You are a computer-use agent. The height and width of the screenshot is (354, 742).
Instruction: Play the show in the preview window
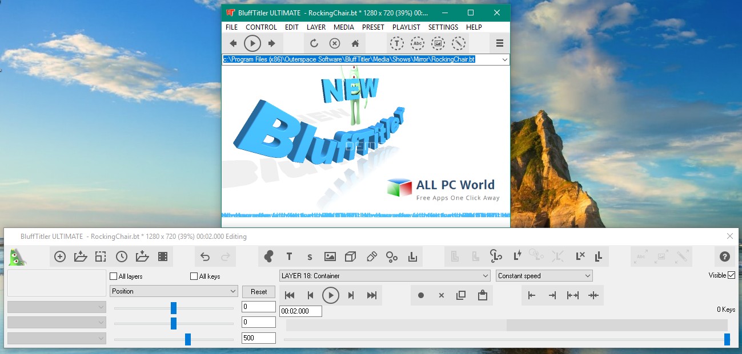point(252,43)
